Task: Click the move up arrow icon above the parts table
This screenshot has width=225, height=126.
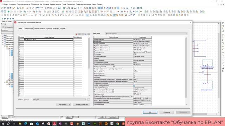Action: click(80, 34)
